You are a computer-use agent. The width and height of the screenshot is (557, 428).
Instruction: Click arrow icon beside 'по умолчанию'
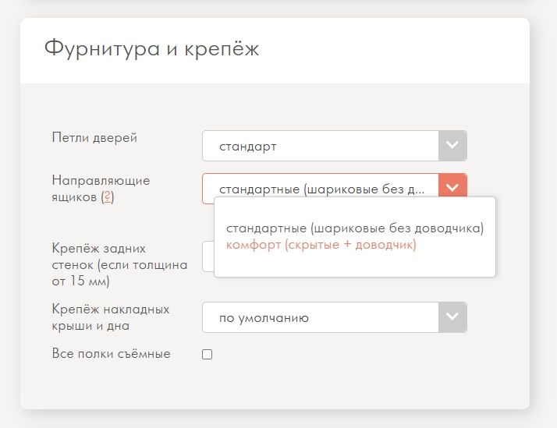pyautogui.click(x=452, y=317)
